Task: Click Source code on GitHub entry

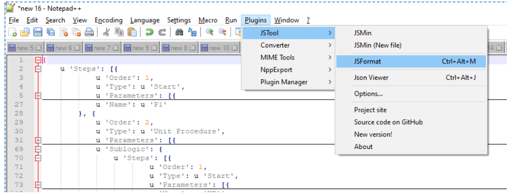Action: click(388, 122)
